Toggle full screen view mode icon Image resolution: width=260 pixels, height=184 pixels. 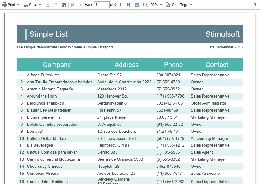coord(137,5)
